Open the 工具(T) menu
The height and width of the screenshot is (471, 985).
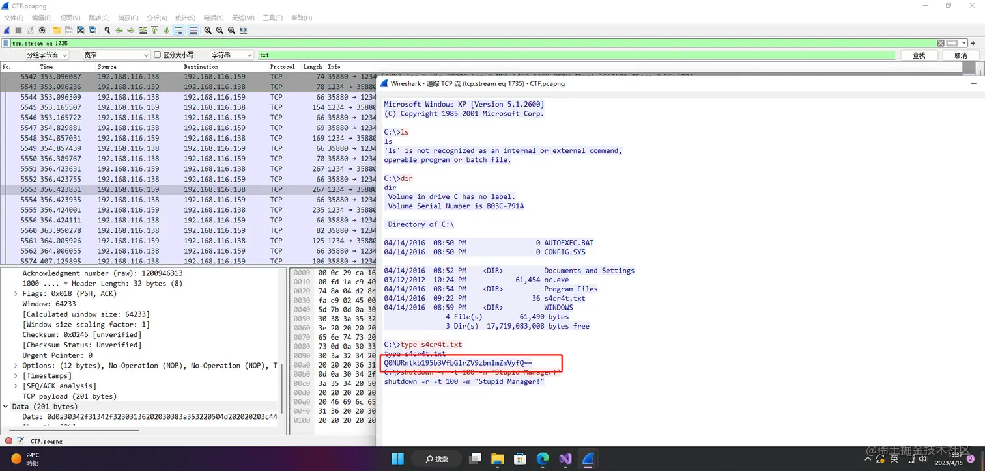272,18
